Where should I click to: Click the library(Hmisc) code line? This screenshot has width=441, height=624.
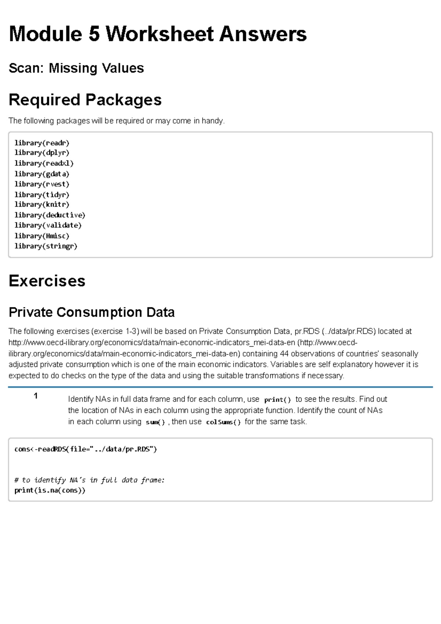(42, 236)
